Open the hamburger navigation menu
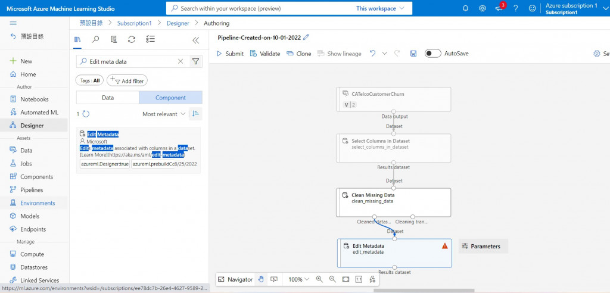This screenshot has height=293, width=610. coord(13,23)
